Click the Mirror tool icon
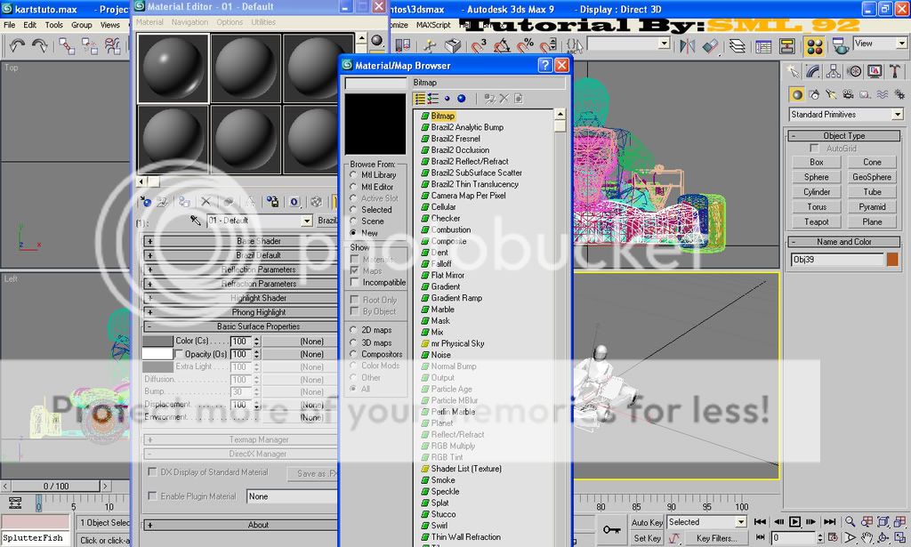 [x=687, y=46]
